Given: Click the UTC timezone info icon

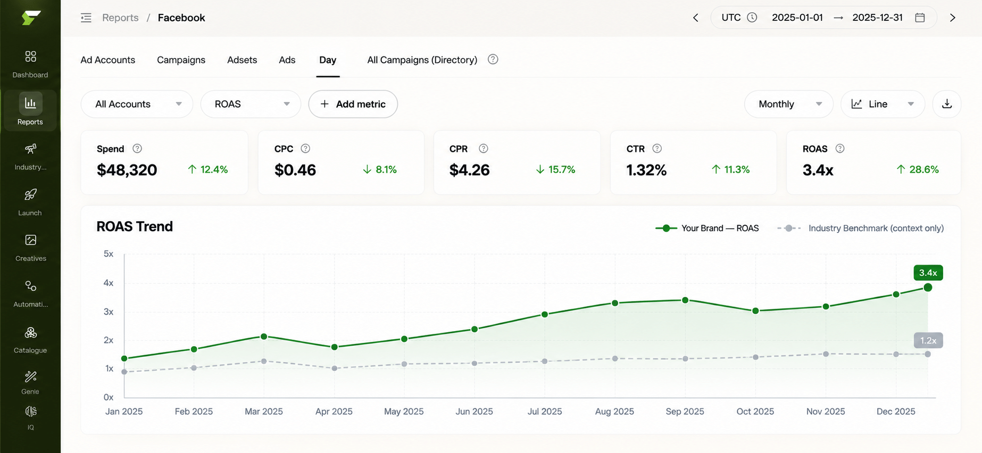Looking at the screenshot, I should coord(752,18).
